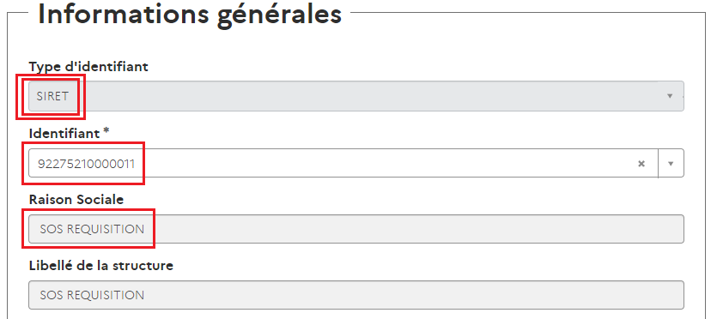Click the separator beside the Identifiant clear icon
717x319 pixels.
coord(658,164)
